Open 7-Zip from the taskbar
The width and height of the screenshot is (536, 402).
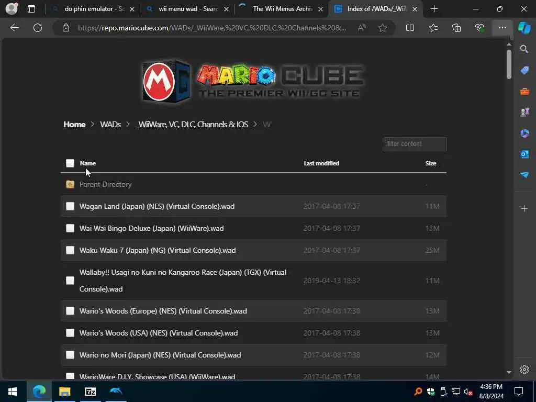coord(90,392)
